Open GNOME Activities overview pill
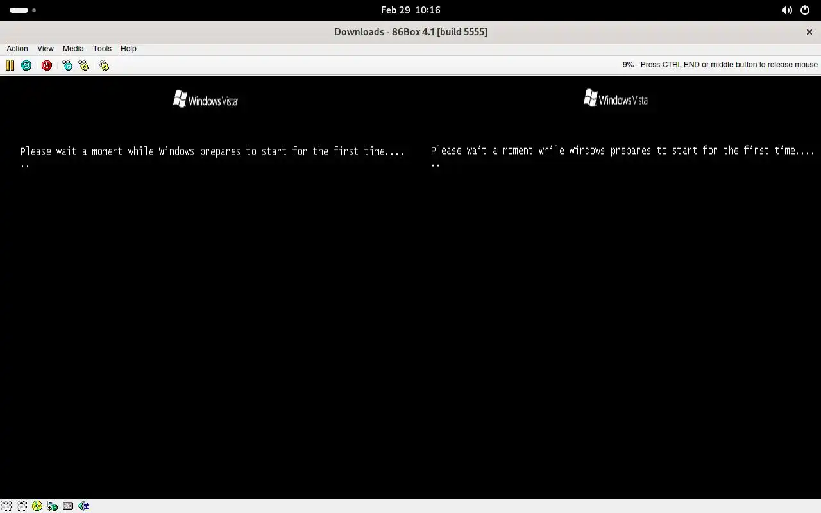The width and height of the screenshot is (821, 513). [x=22, y=10]
